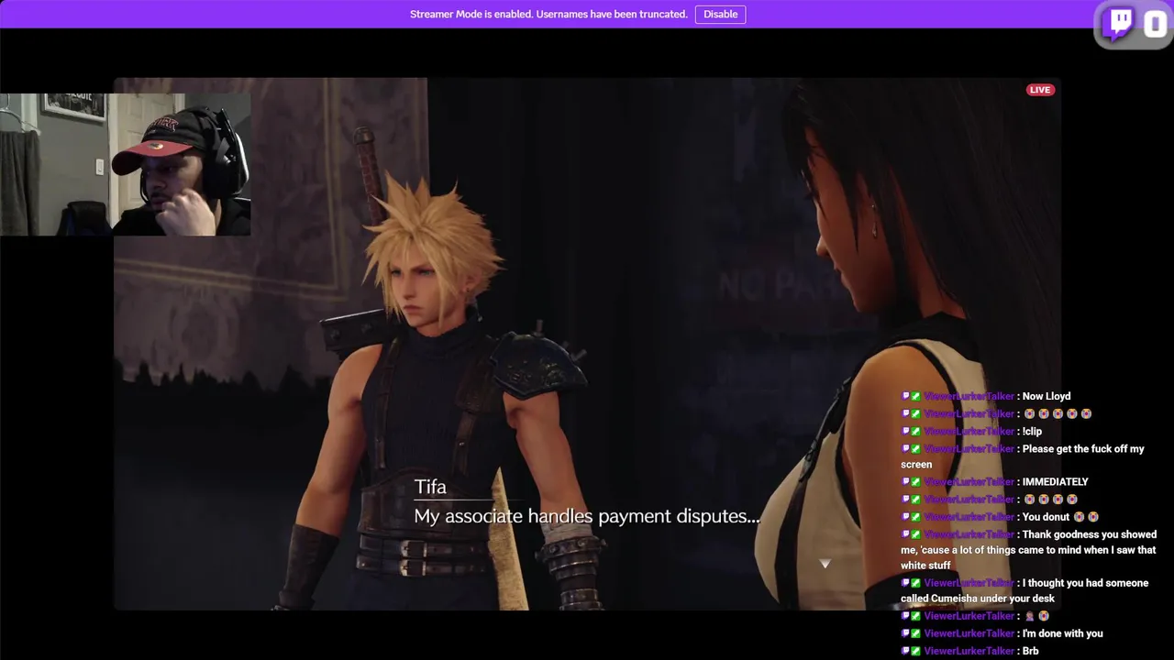Image resolution: width=1174 pixels, height=660 pixels.
Task: Click the username beside "Brb" message
Action: (x=969, y=651)
